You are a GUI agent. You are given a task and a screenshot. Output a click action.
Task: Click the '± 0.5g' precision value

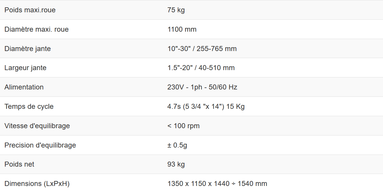177,145
